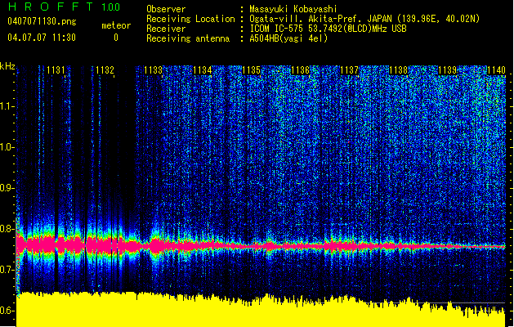Click time marker 1139
Image resolution: width=514 pixels, height=327 pixels.
click(x=448, y=70)
